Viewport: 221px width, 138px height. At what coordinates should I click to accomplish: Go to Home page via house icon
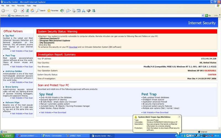[32, 10]
